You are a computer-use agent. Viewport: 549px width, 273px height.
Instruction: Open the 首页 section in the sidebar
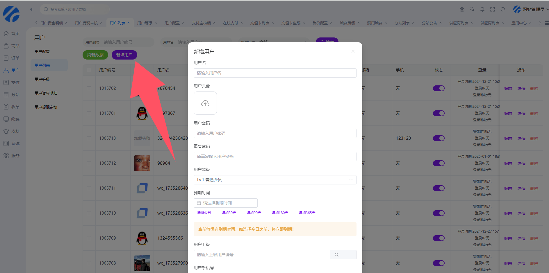click(12, 33)
